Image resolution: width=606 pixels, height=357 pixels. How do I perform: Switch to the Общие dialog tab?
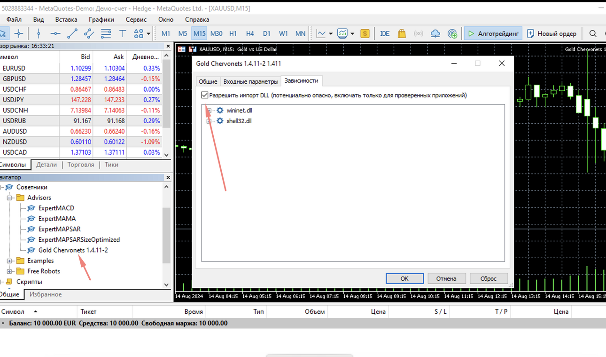point(208,81)
